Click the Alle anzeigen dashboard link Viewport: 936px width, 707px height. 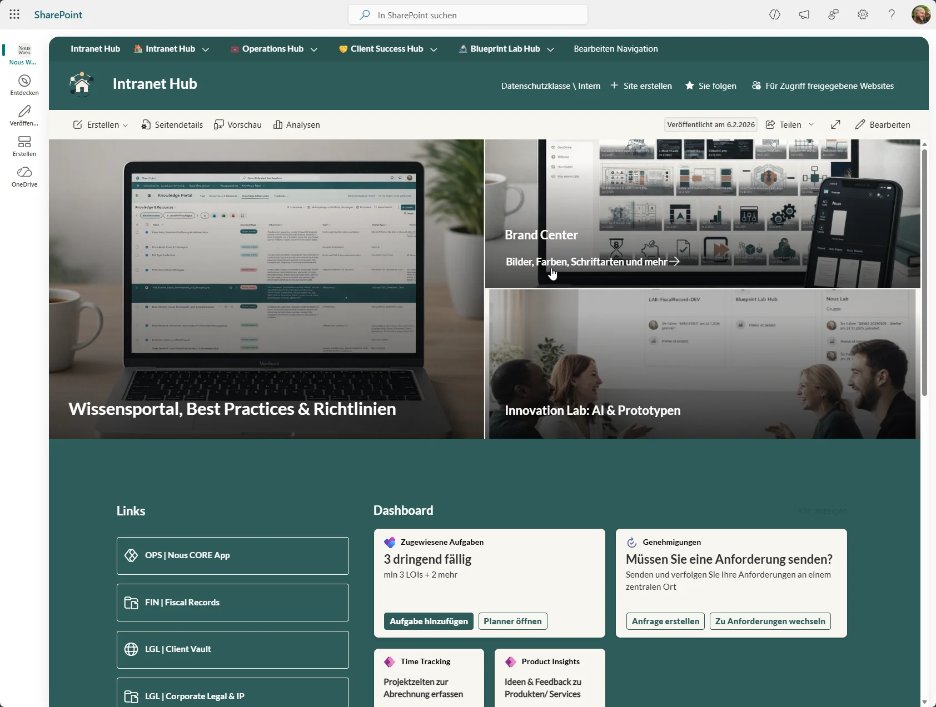[822, 511]
